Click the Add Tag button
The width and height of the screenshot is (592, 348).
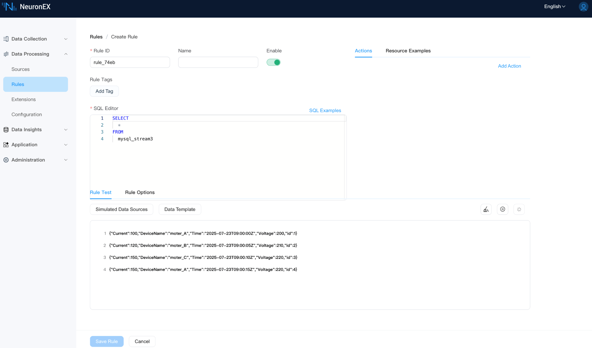click(x=104, y=91)
